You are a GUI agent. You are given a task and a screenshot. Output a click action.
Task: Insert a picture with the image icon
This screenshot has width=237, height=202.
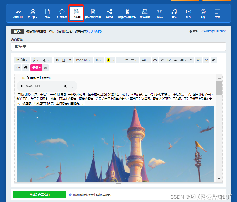[x=169, y=60]
